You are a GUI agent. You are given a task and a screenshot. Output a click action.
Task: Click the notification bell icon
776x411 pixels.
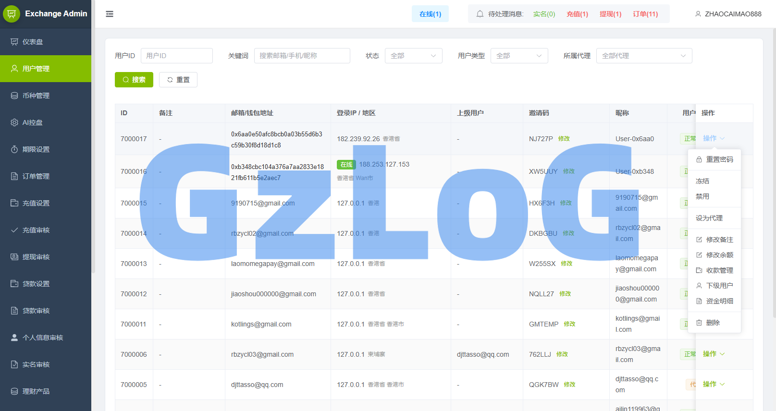pyautogui.click(x=480, y=14)
